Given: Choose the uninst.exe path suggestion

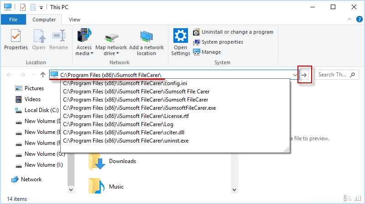Looking at the screenshot, I should (x=125, y=141).
